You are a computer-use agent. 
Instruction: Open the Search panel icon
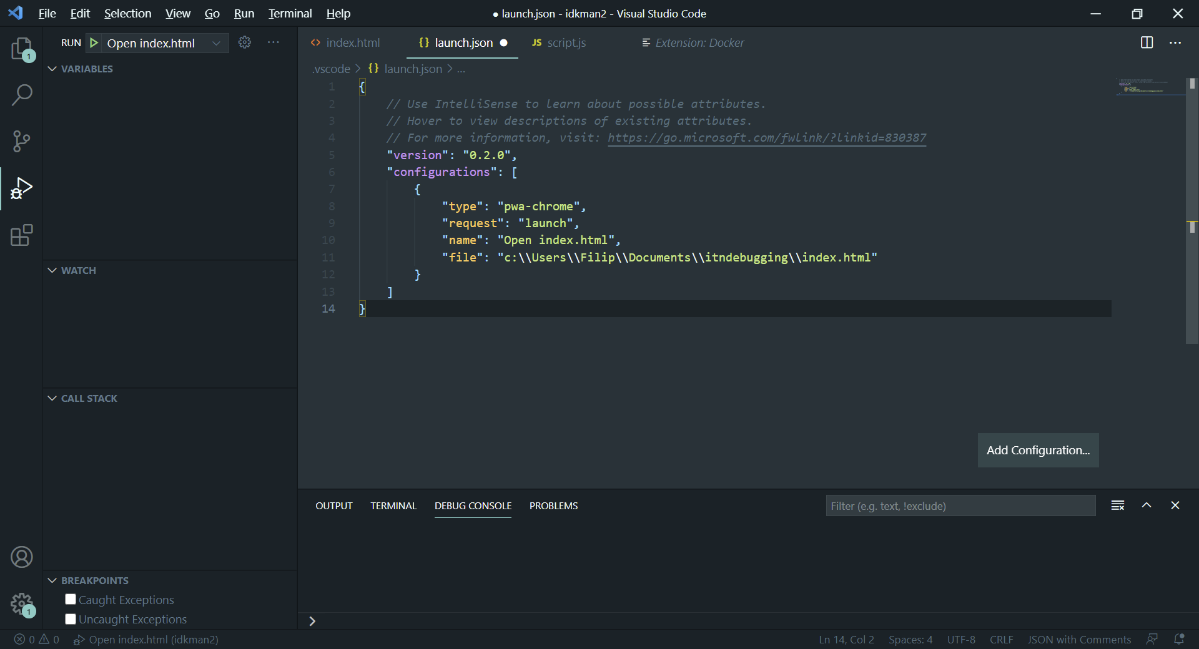pyautogui.click(x=22, y=95)
